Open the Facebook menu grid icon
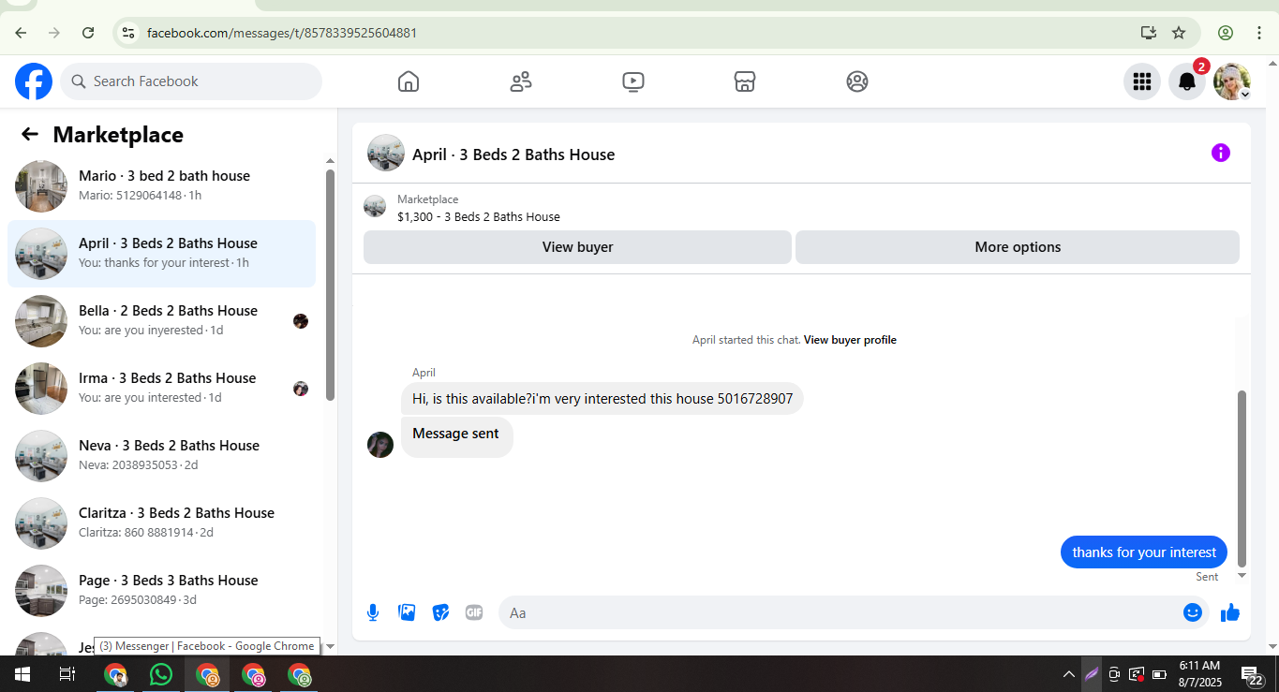 coord(1142,81)
